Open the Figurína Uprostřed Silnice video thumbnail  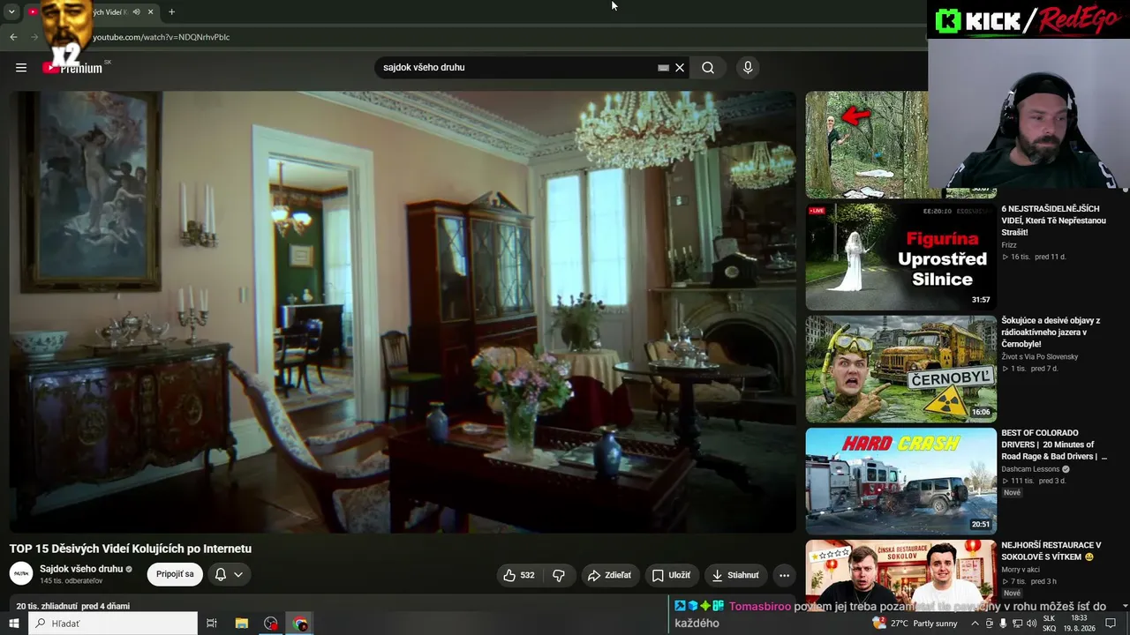point(900,256)
